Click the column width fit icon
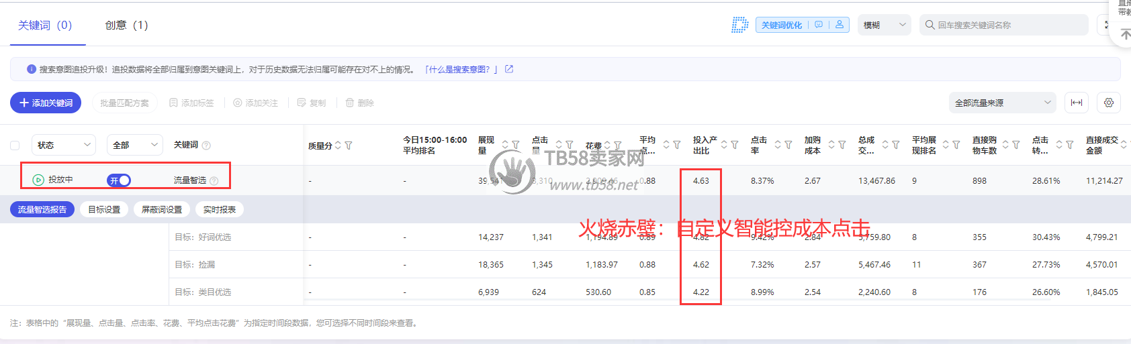 pos(1076,103)
